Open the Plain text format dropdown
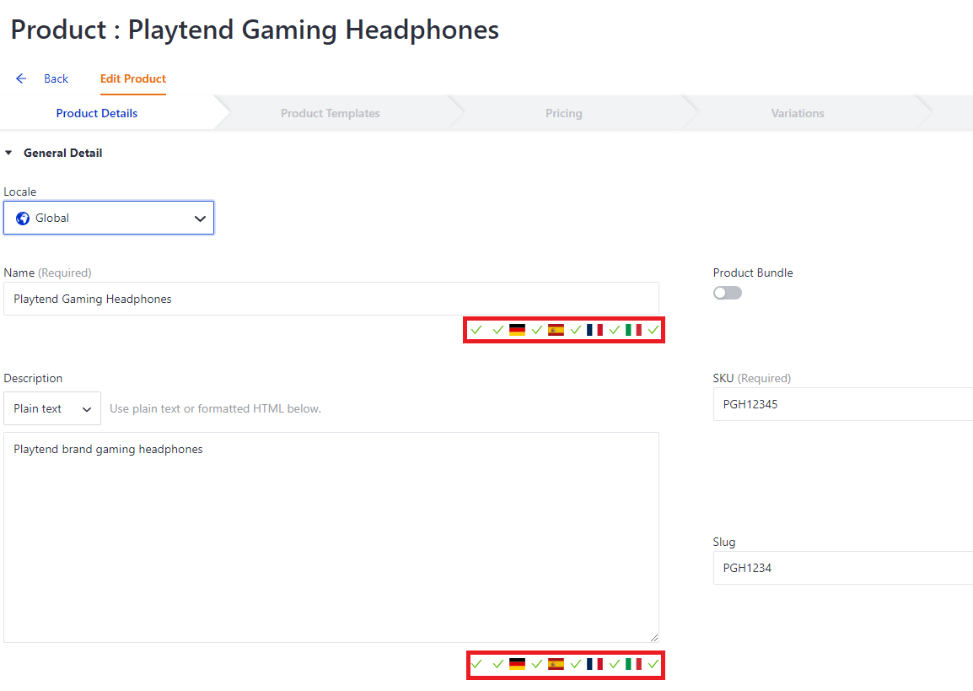Image resolution: width=973 pixels, height=691 pixels. coord(52,408)
